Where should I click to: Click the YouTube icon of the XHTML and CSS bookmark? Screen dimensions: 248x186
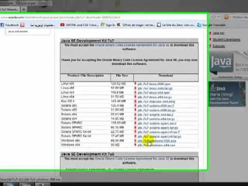[62, 25]
